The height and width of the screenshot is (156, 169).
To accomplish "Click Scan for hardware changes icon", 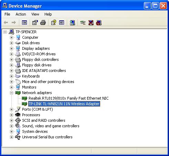I will point(72,22).
